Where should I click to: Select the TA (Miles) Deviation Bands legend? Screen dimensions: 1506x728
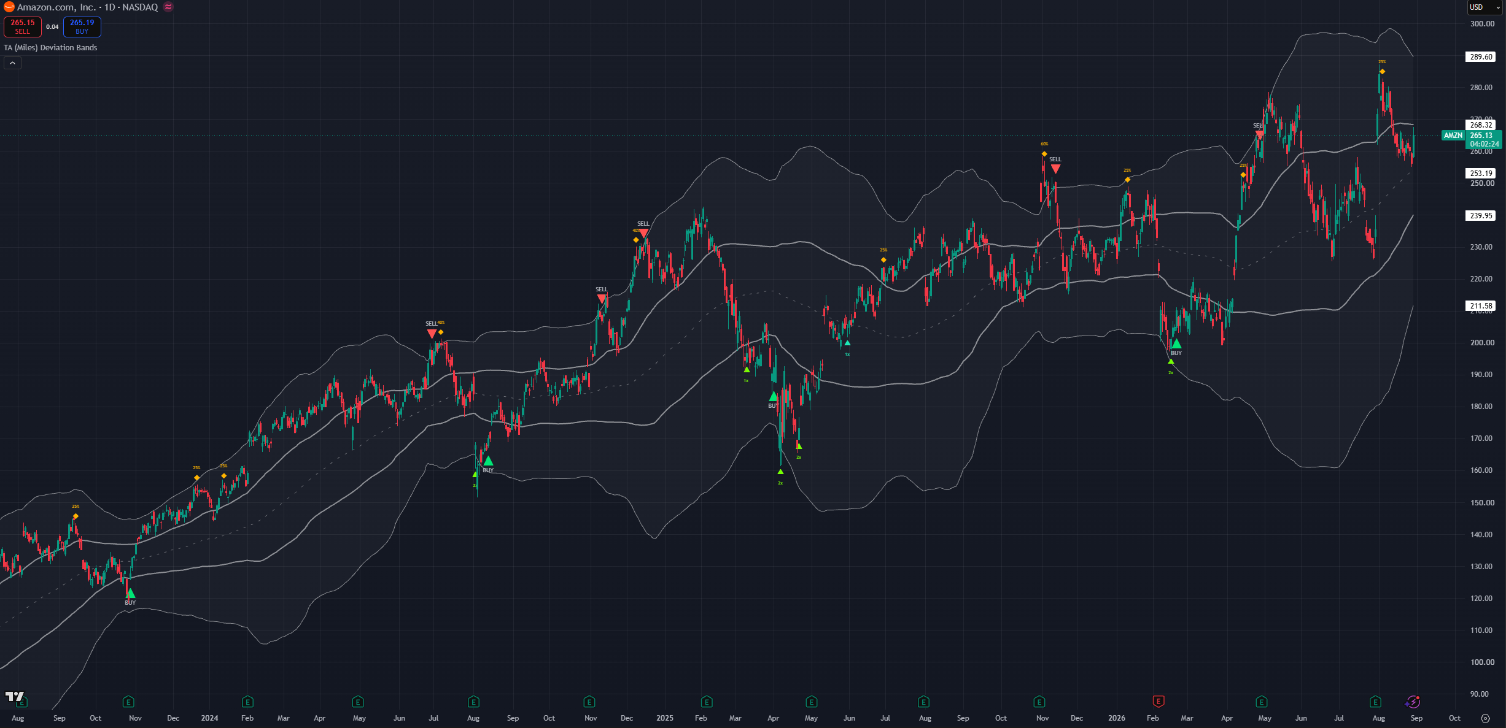50,47
